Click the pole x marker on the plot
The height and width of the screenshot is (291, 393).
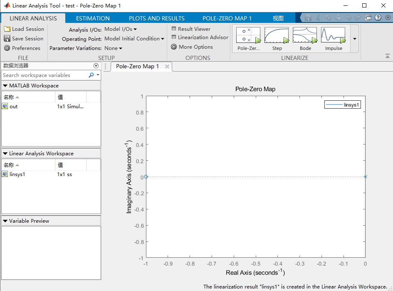click(x=366, y=177)
